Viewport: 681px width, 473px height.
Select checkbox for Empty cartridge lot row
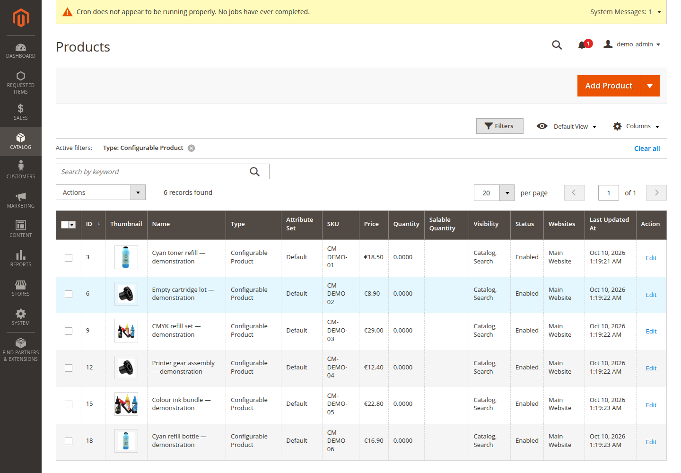click(69, 294)
